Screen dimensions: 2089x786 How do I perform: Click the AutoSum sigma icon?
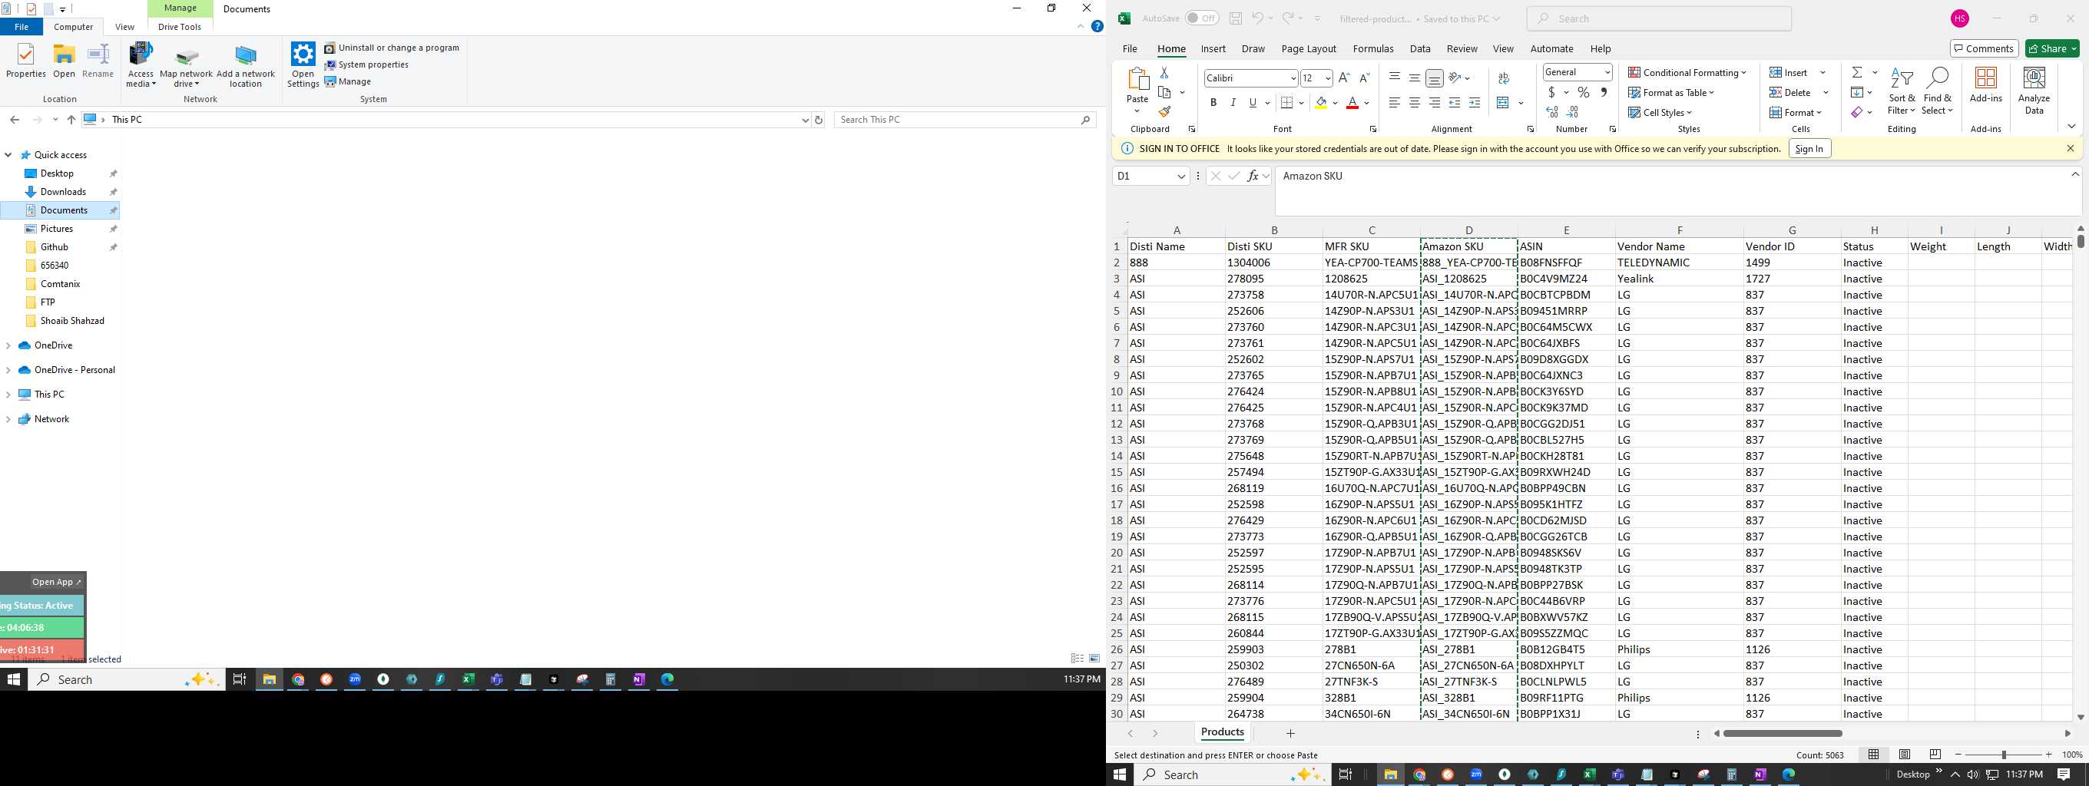coord(1857,72)
